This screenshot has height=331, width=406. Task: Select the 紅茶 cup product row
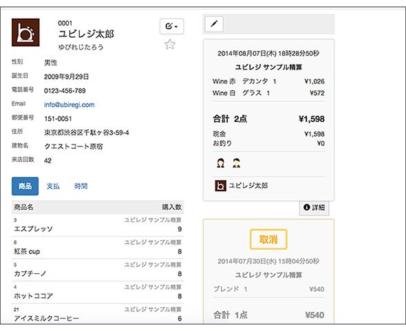tap(98, 247)
